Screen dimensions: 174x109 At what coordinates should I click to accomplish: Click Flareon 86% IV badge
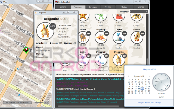point(142,34)
